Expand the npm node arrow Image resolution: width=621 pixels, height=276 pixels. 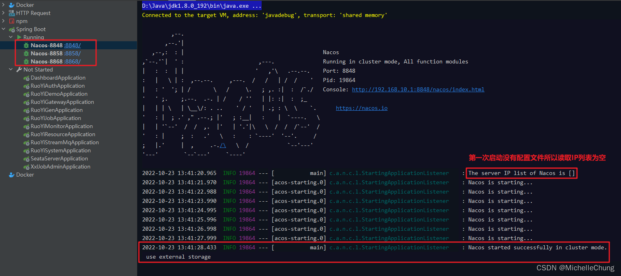(x=4, y=21)
